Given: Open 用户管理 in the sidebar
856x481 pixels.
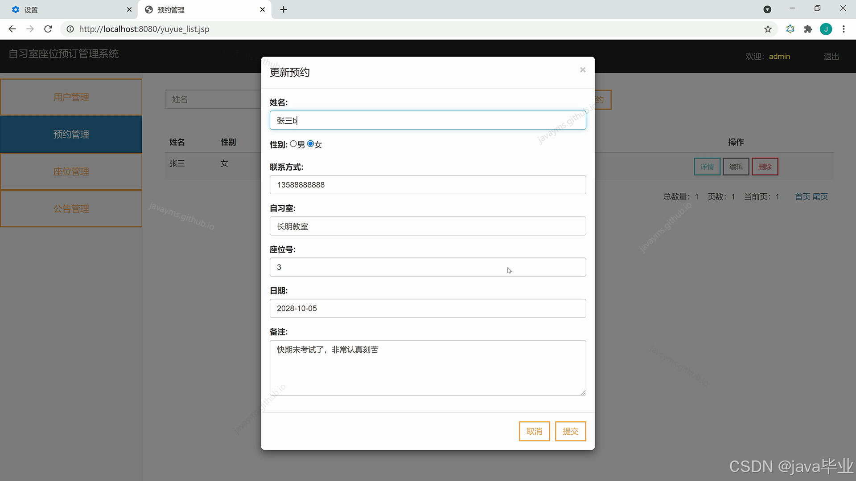Looking at the screenshot, I should pos(71,97).
